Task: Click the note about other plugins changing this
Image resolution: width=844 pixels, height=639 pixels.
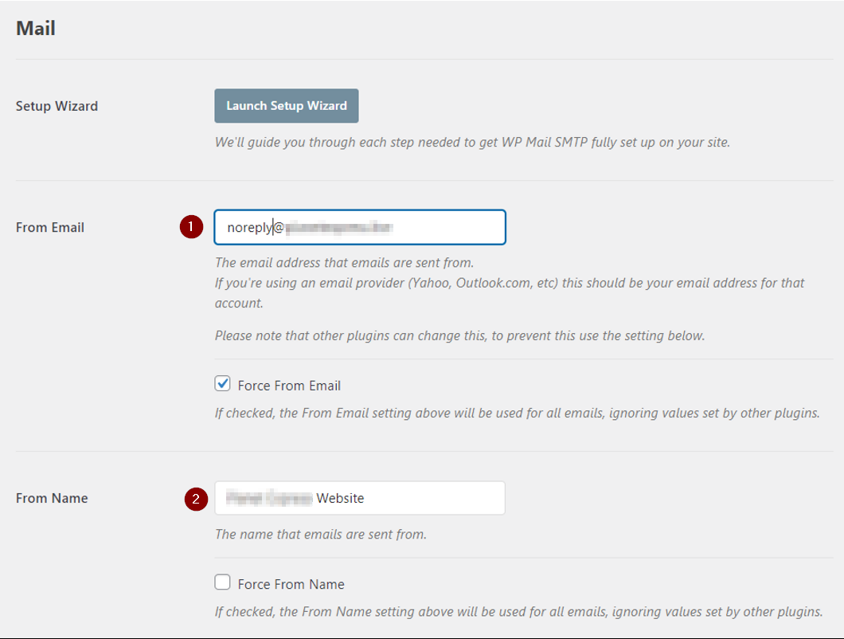Action: (459, 335)
